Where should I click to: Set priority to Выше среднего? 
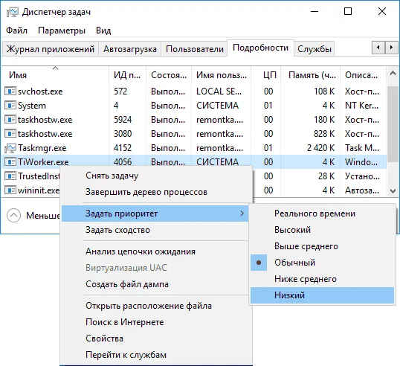point(323,246)
